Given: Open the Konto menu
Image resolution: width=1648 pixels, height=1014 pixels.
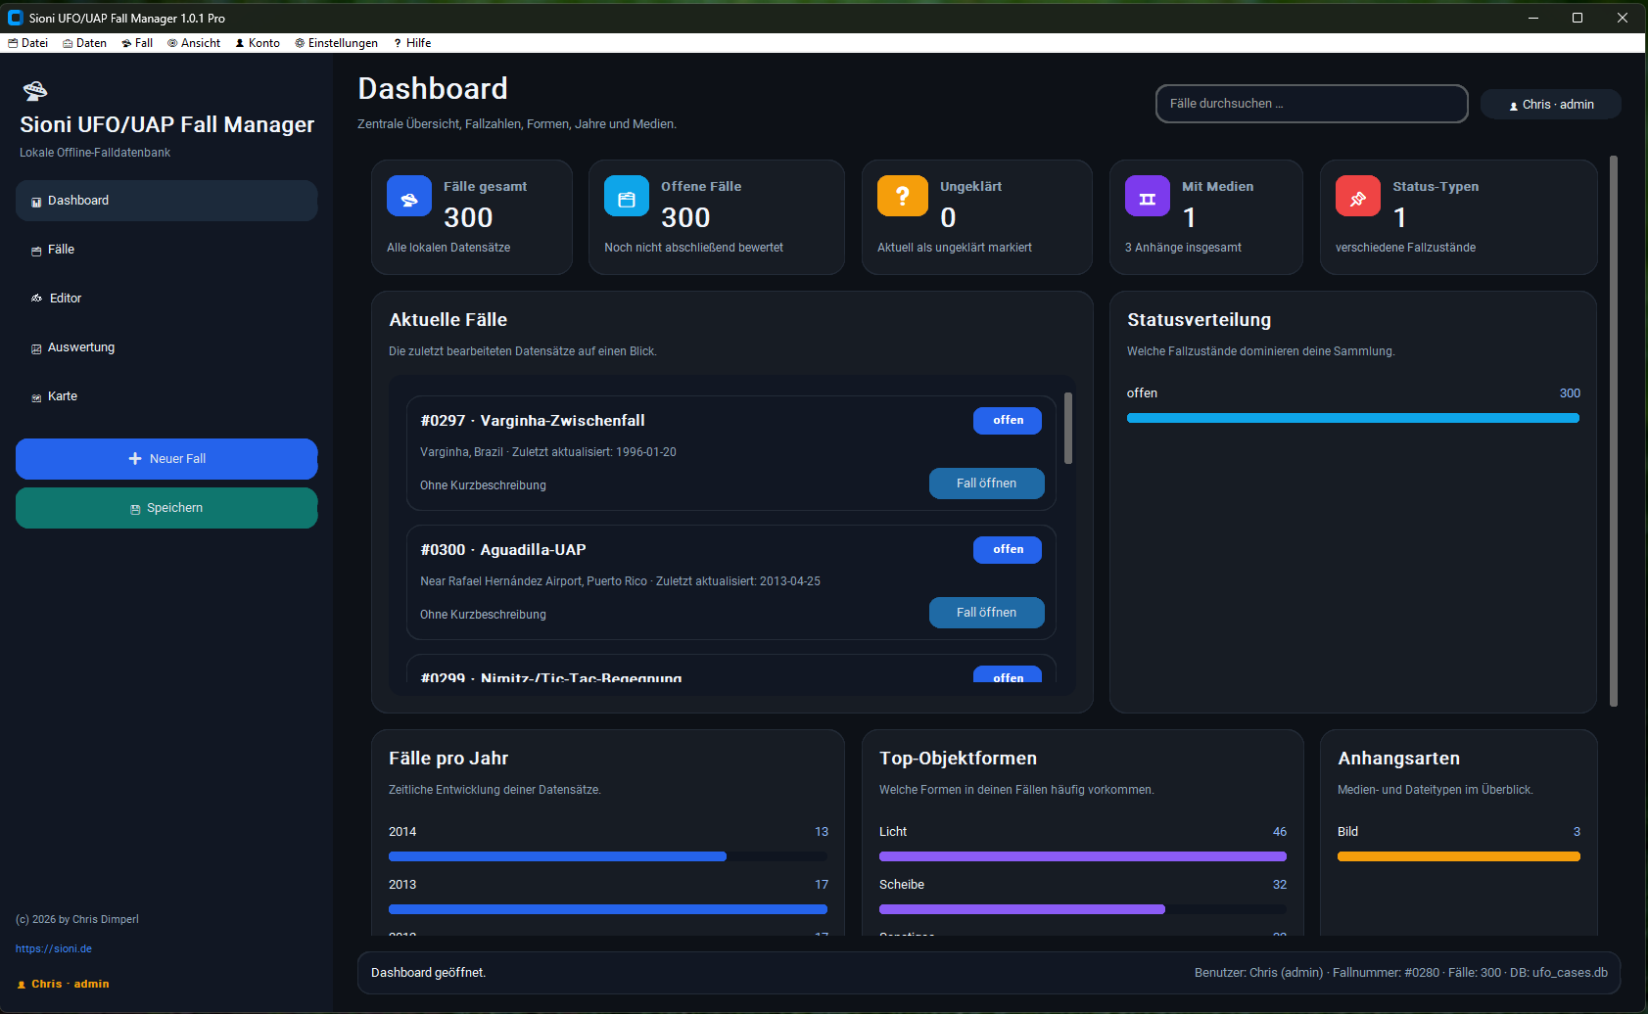Looking at the screenshot, I should [x=258, y=42].
